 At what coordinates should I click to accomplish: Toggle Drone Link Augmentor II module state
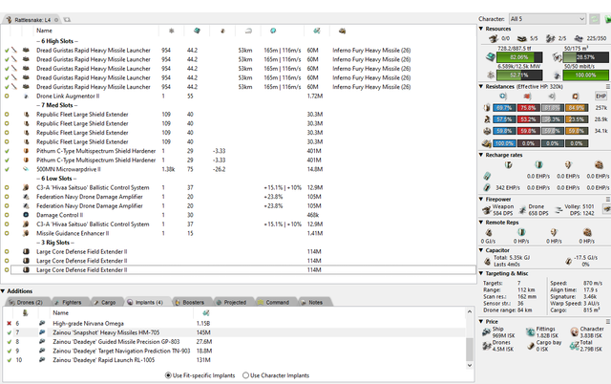click(7, 96)
